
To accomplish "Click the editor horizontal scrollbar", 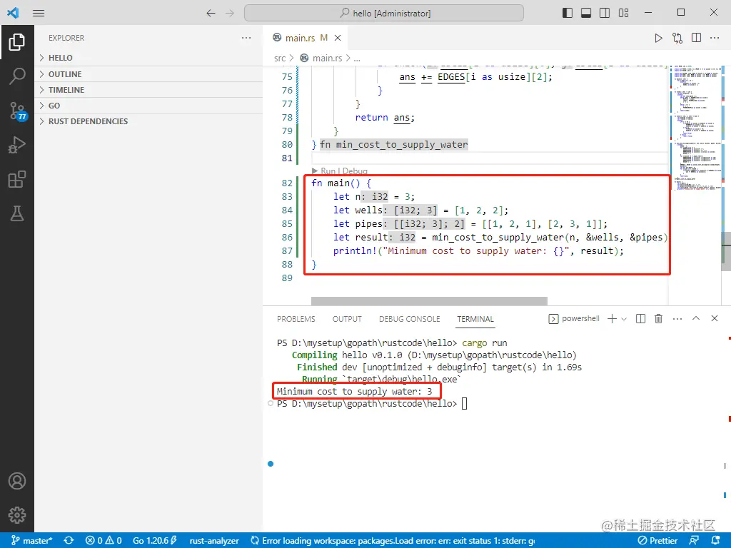I will click(x=429, y=300).
